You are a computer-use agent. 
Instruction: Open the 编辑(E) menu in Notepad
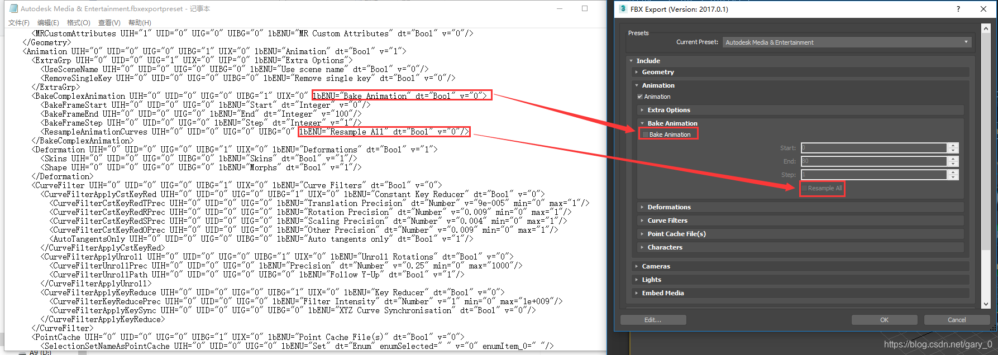(x=48, y=22)
